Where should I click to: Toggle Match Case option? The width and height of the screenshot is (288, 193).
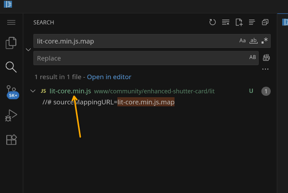(x=242, y=41)
